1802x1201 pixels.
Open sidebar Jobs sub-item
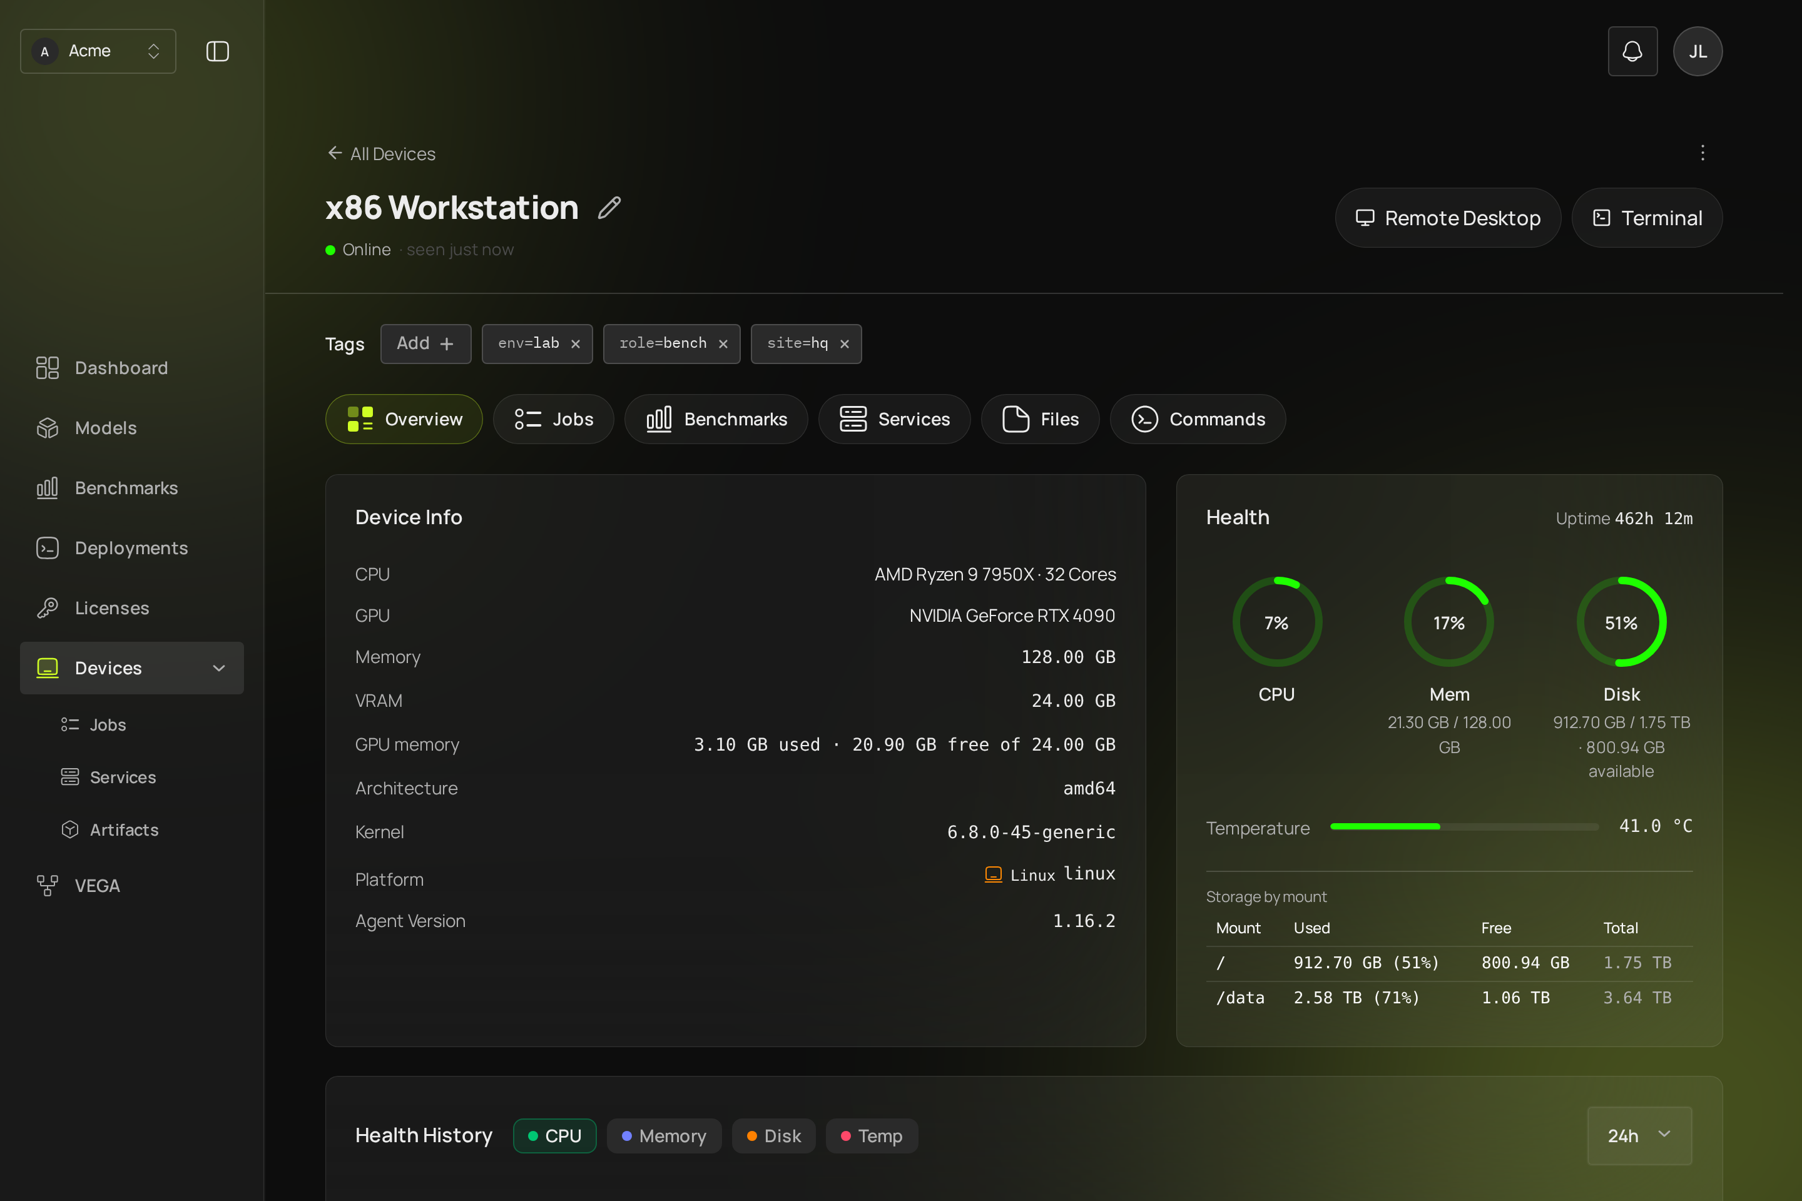[x=146, y=724]
